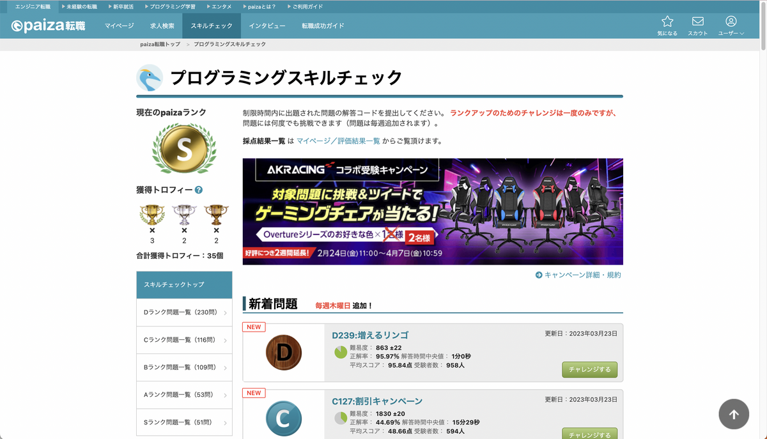The height and width of the screenshot is (439, 767).
Task: Click the bronze trophy icon
Action: (216, 215)
